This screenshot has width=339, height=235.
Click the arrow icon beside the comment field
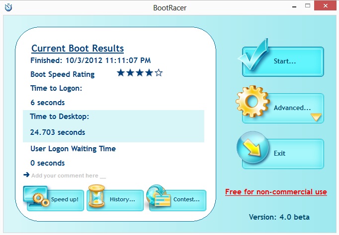(26, 175)
